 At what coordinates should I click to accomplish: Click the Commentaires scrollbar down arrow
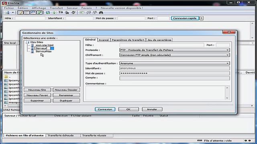(x=227, y=98)
